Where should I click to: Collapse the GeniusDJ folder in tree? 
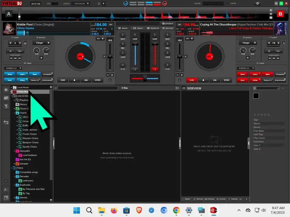click(14, 151)
